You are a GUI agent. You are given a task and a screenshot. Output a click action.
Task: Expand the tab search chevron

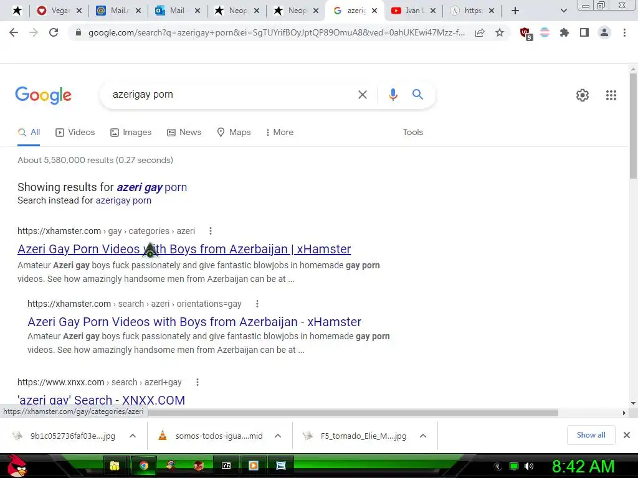pos(563,11)
